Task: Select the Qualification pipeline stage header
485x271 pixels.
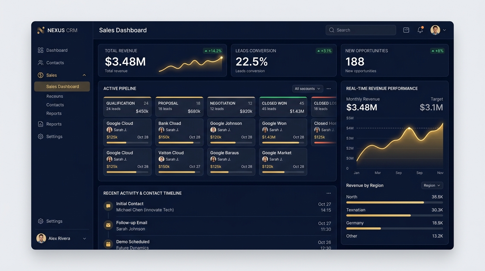Action: (127, 107)
